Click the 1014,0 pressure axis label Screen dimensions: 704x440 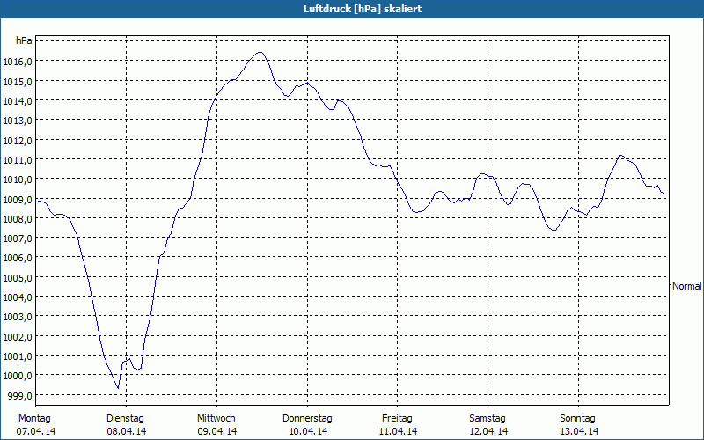(x=18, y=101)
